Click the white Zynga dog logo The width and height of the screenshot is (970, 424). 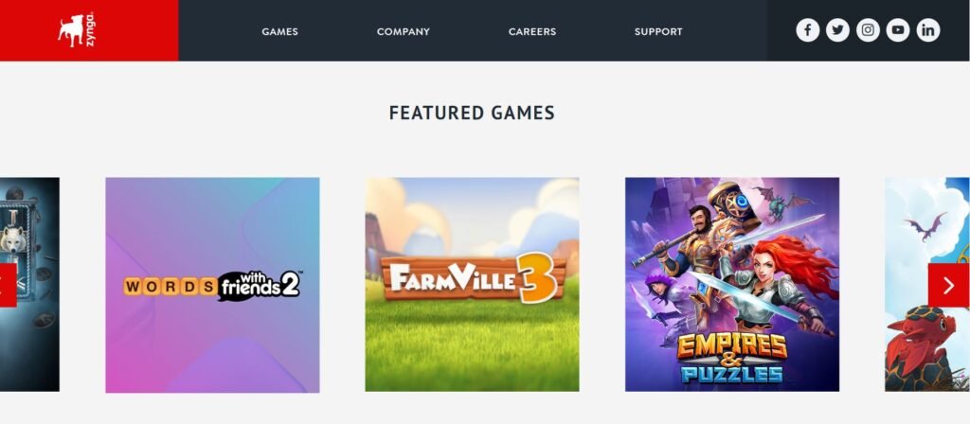pyautogui.click(x=70, y=30)
